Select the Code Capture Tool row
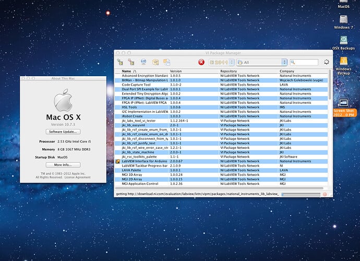 tap(221, 85)
